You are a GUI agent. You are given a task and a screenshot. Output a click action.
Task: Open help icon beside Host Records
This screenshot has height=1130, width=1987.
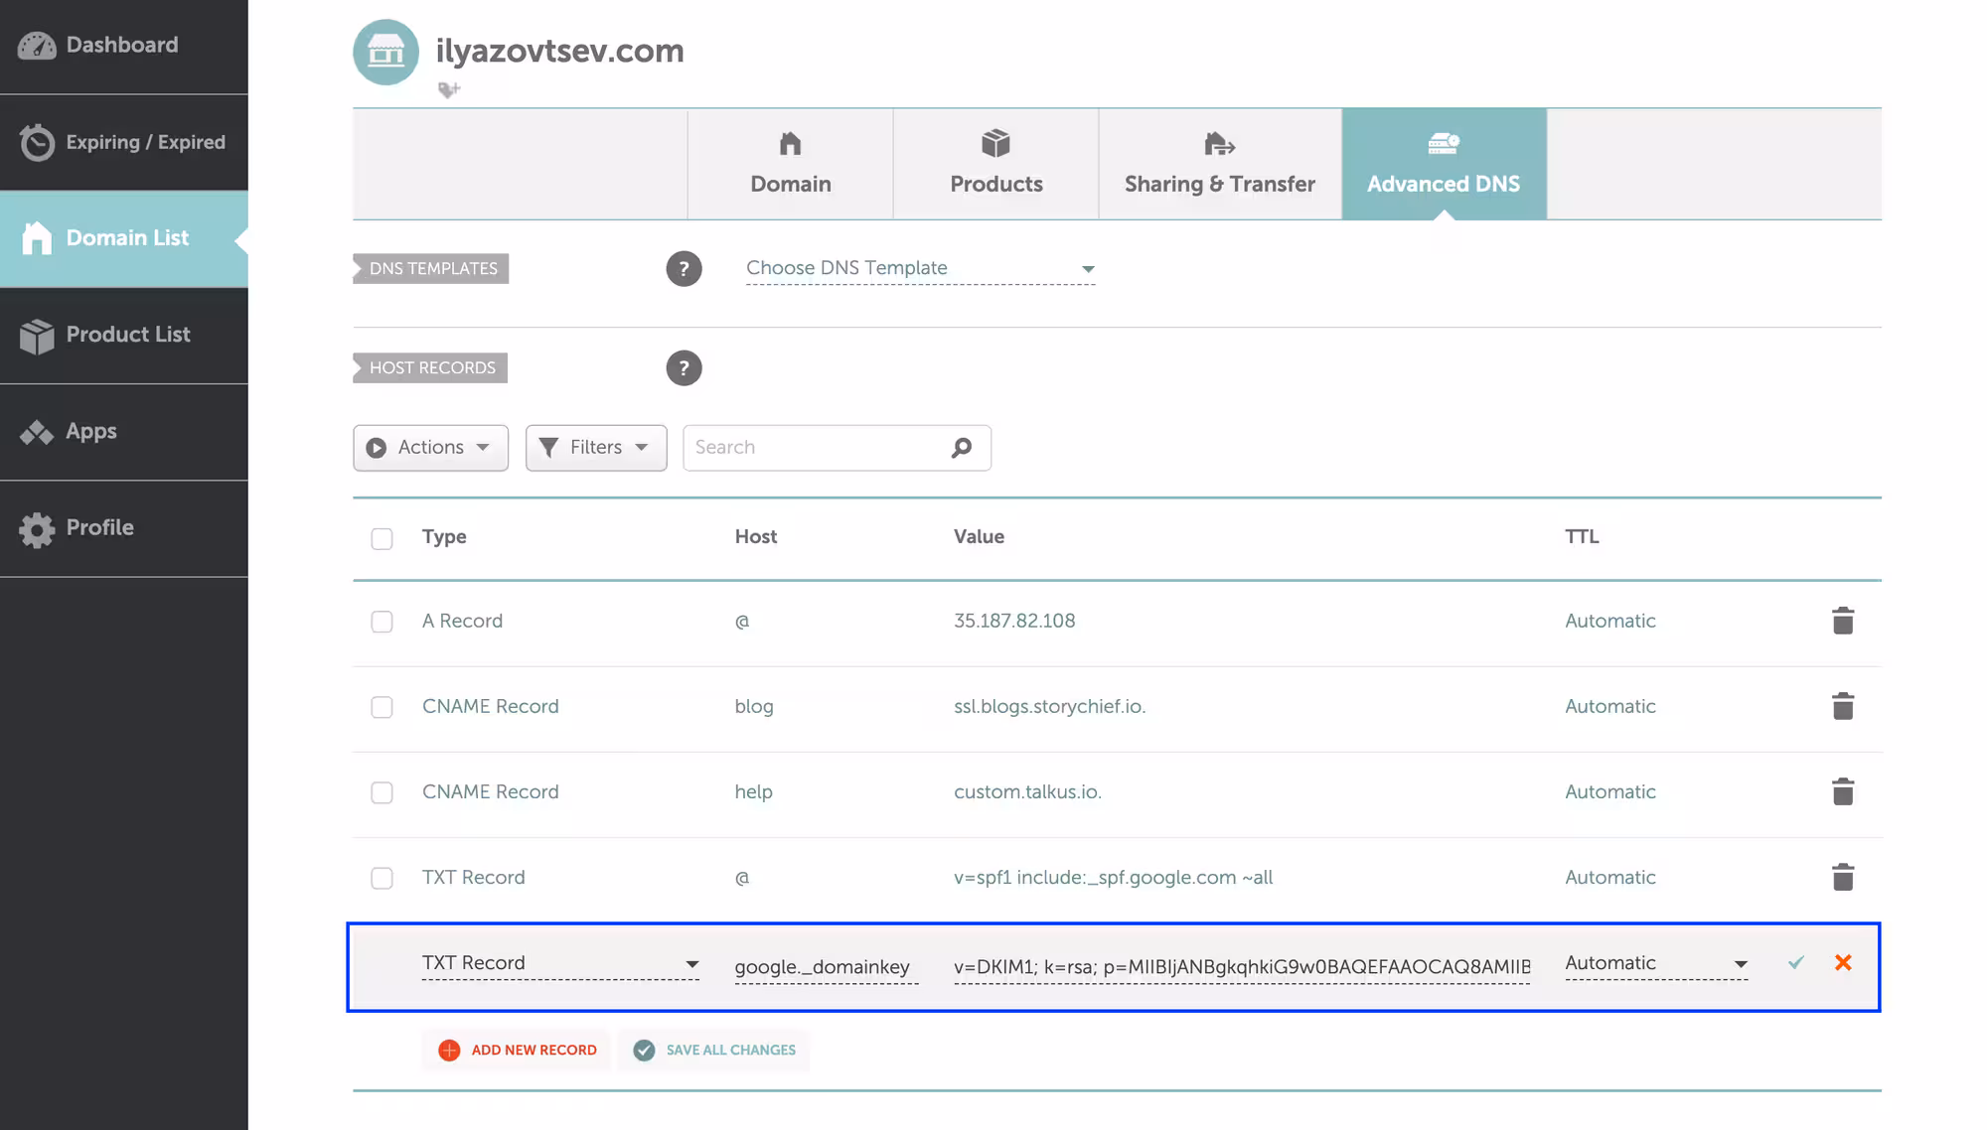click(684, 368)
